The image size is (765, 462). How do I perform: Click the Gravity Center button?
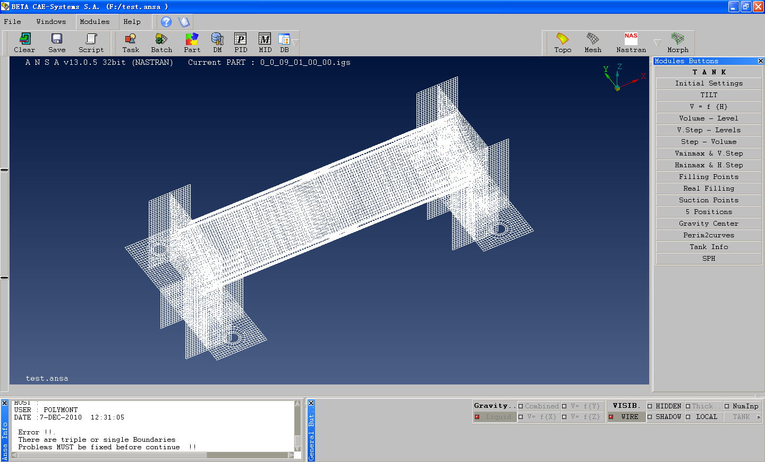tap(709, 224)
